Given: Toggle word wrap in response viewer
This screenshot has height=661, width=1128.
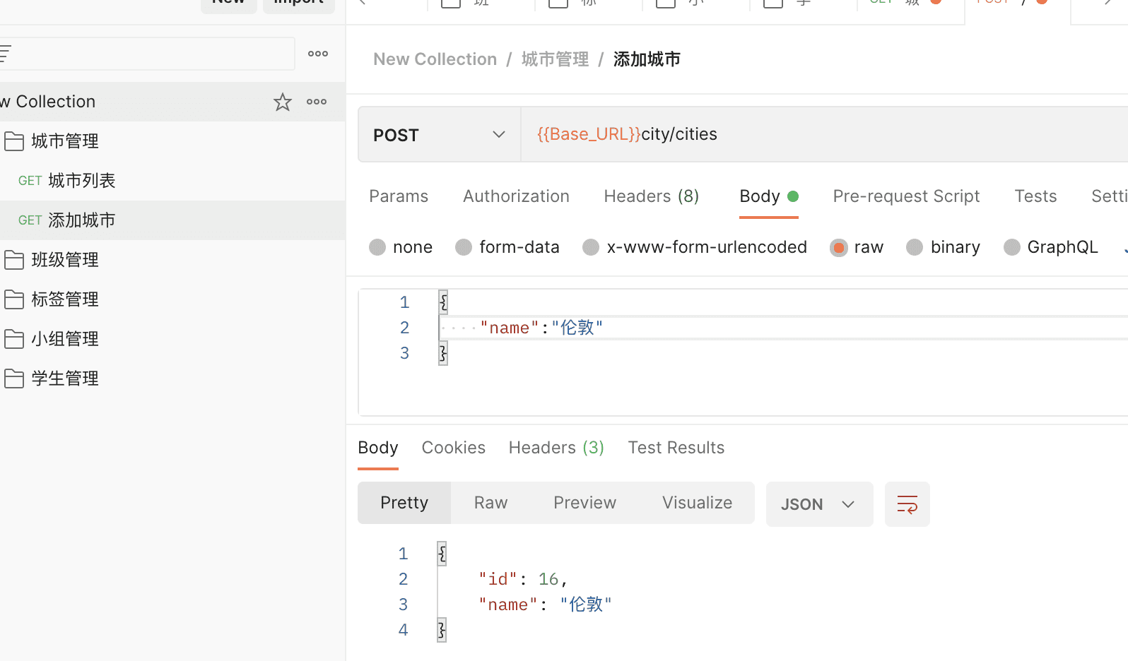Looking at the screenshot, I should pos(907,504).
